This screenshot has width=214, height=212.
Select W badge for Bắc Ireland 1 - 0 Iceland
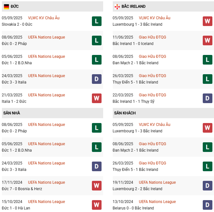click(207, 40)
